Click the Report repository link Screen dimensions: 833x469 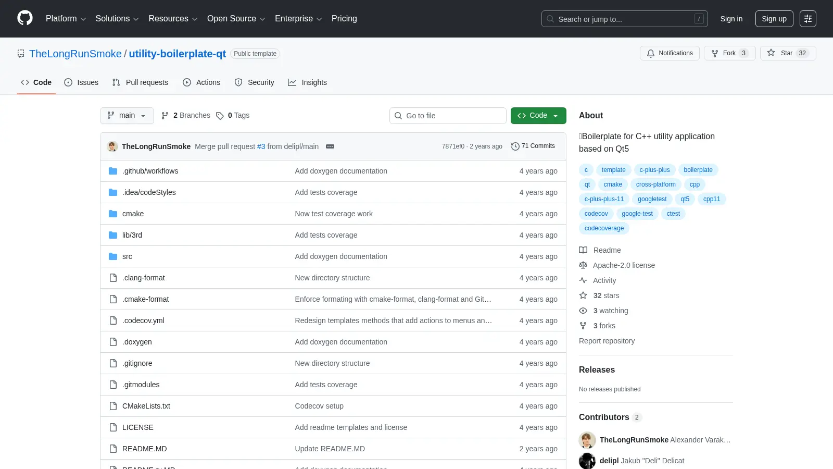pos(607,341)
